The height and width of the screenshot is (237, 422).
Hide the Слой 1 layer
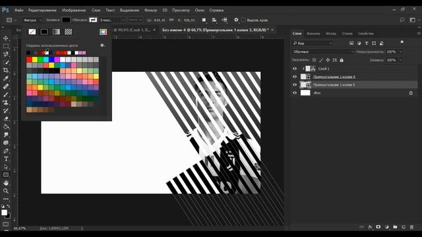tap(295, 68)
